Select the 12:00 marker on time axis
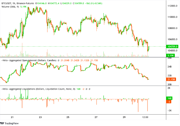Image resolution: width=180 pixels, height=126 pixels. (146, 117)
